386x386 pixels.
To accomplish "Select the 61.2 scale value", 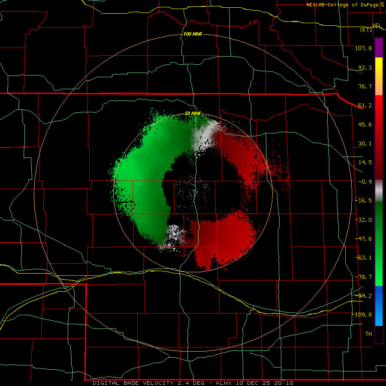I will coord(365,106).
